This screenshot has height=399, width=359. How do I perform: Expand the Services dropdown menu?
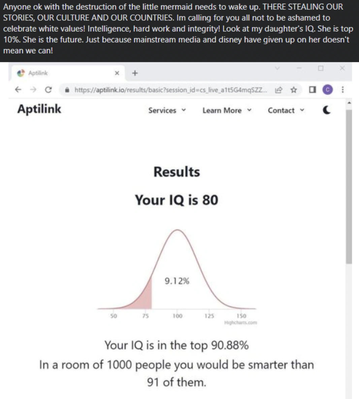[167, 111]
